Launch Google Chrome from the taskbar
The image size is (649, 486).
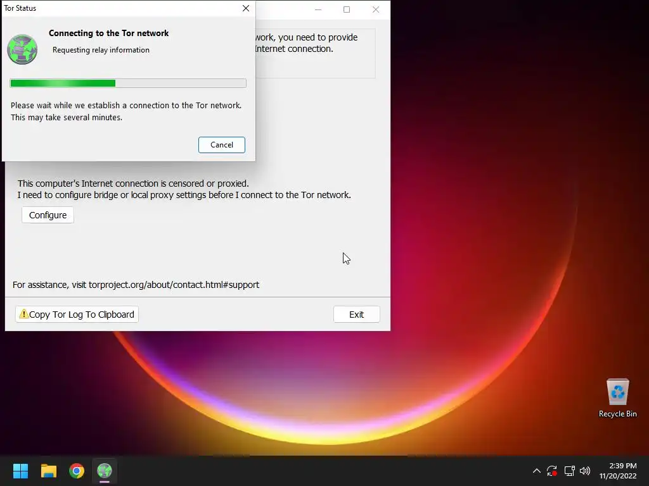pos(77,471)
